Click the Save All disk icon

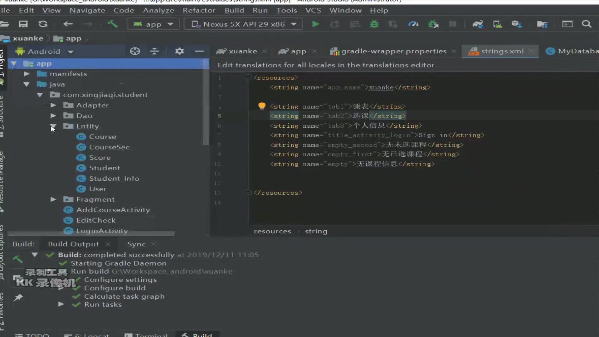23,24
